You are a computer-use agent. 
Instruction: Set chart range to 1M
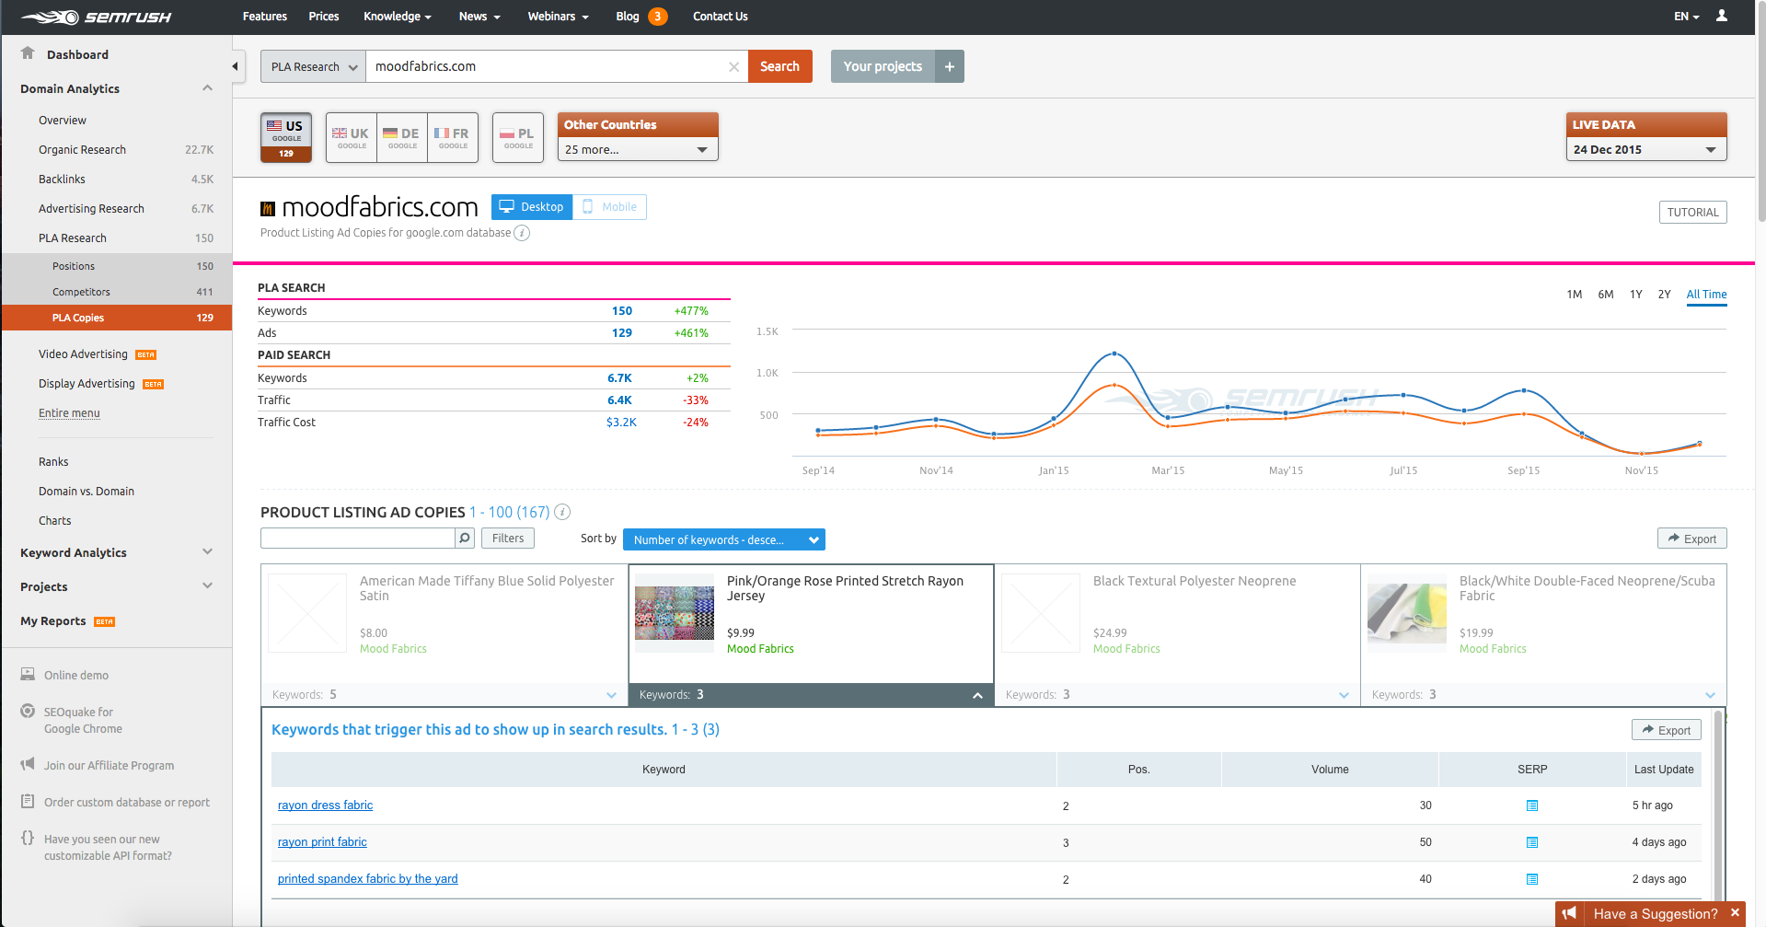click(1575, 295)
